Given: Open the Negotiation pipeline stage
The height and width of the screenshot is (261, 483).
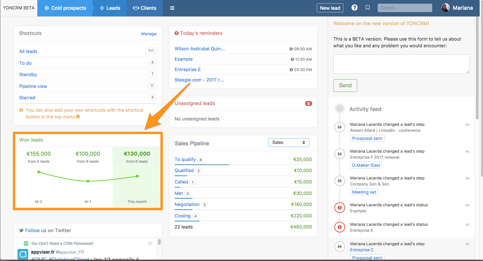Looking at the screenshot, I should 187,204.
